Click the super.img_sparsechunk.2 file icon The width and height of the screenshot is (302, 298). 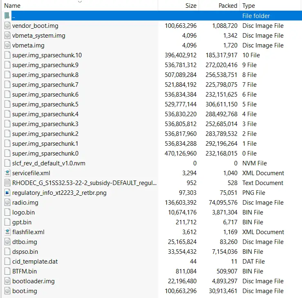point(7,134)
